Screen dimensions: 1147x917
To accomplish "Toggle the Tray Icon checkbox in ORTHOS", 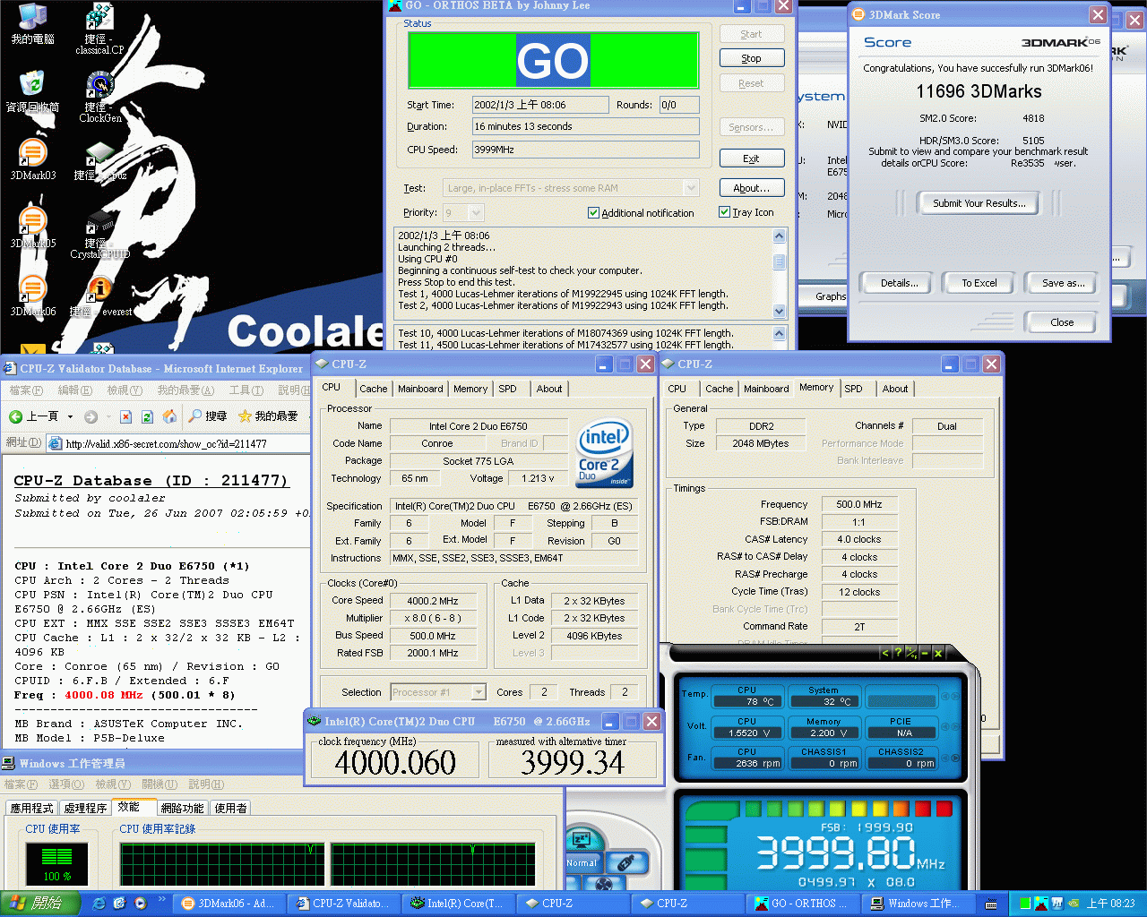I will (x=724, y=212).
